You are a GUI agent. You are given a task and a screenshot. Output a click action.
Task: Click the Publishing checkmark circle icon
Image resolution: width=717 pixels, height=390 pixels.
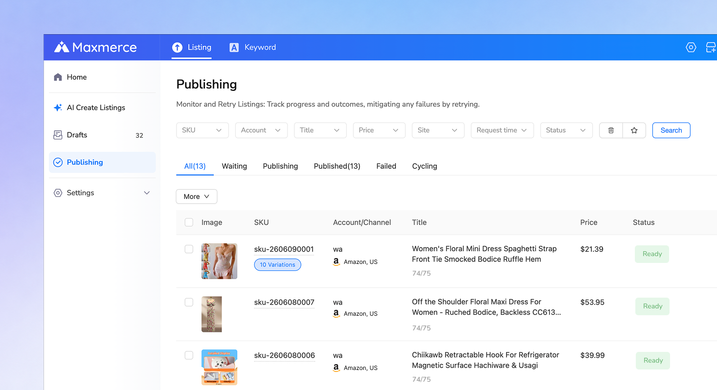(x=58, y=162)
